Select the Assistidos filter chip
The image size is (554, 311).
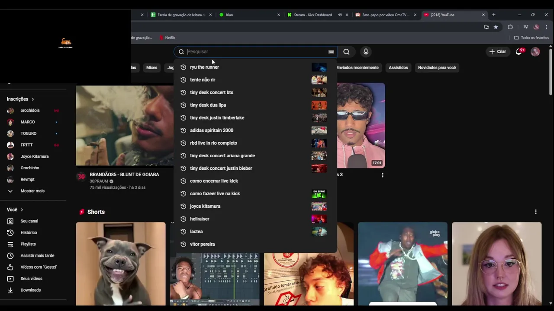[398, 67]
